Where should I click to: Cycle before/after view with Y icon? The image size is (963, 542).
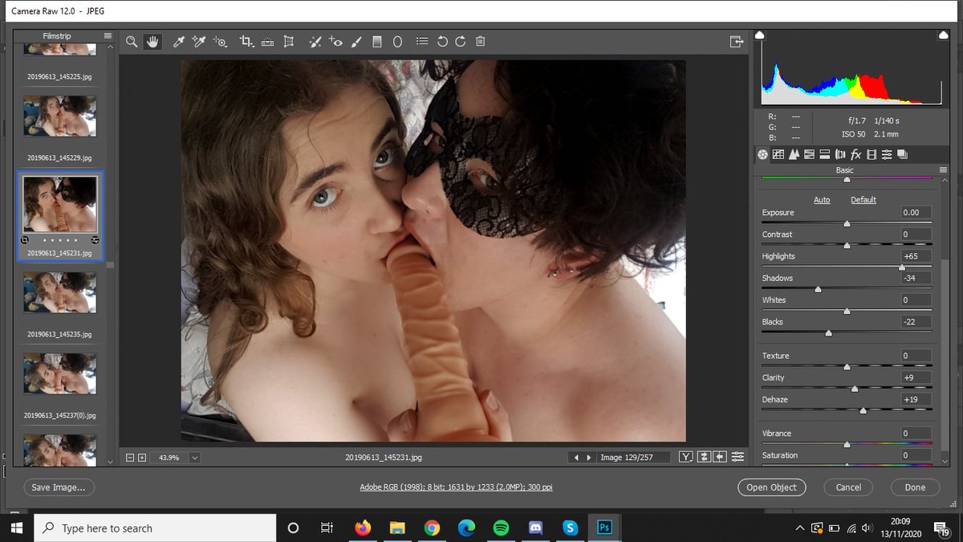click(x=686, y=457)
